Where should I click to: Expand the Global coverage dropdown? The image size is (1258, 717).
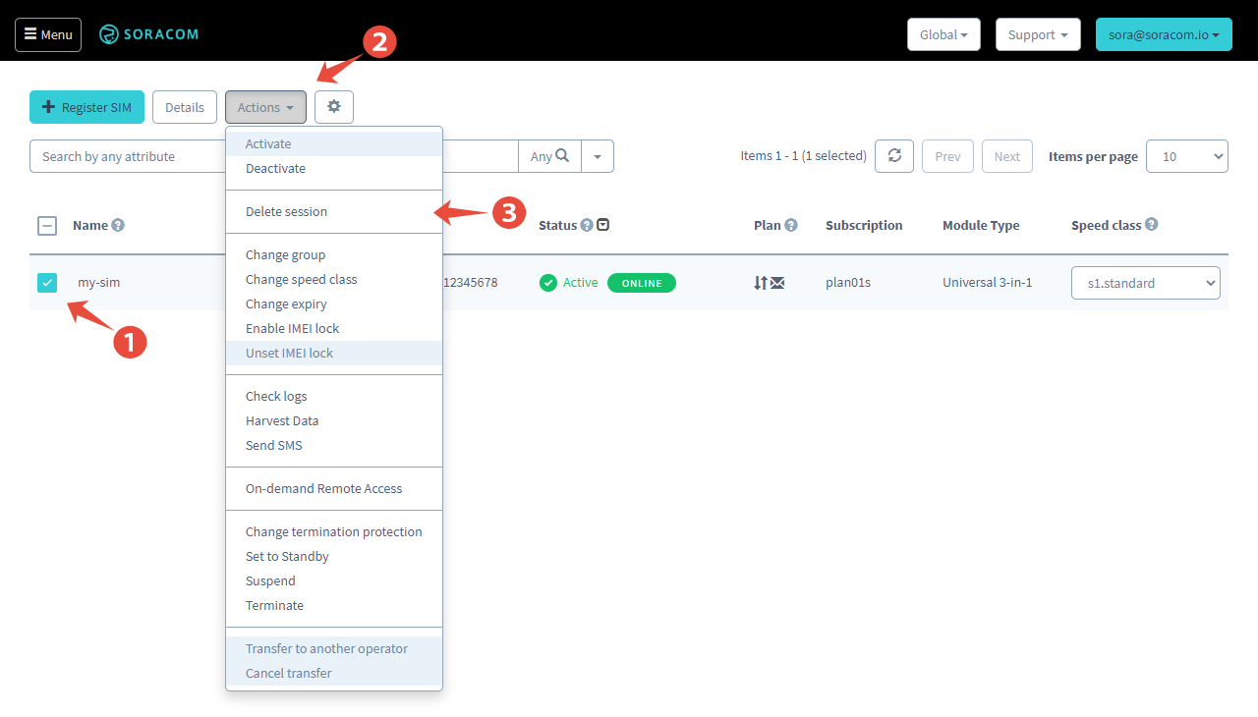[943, 34]
